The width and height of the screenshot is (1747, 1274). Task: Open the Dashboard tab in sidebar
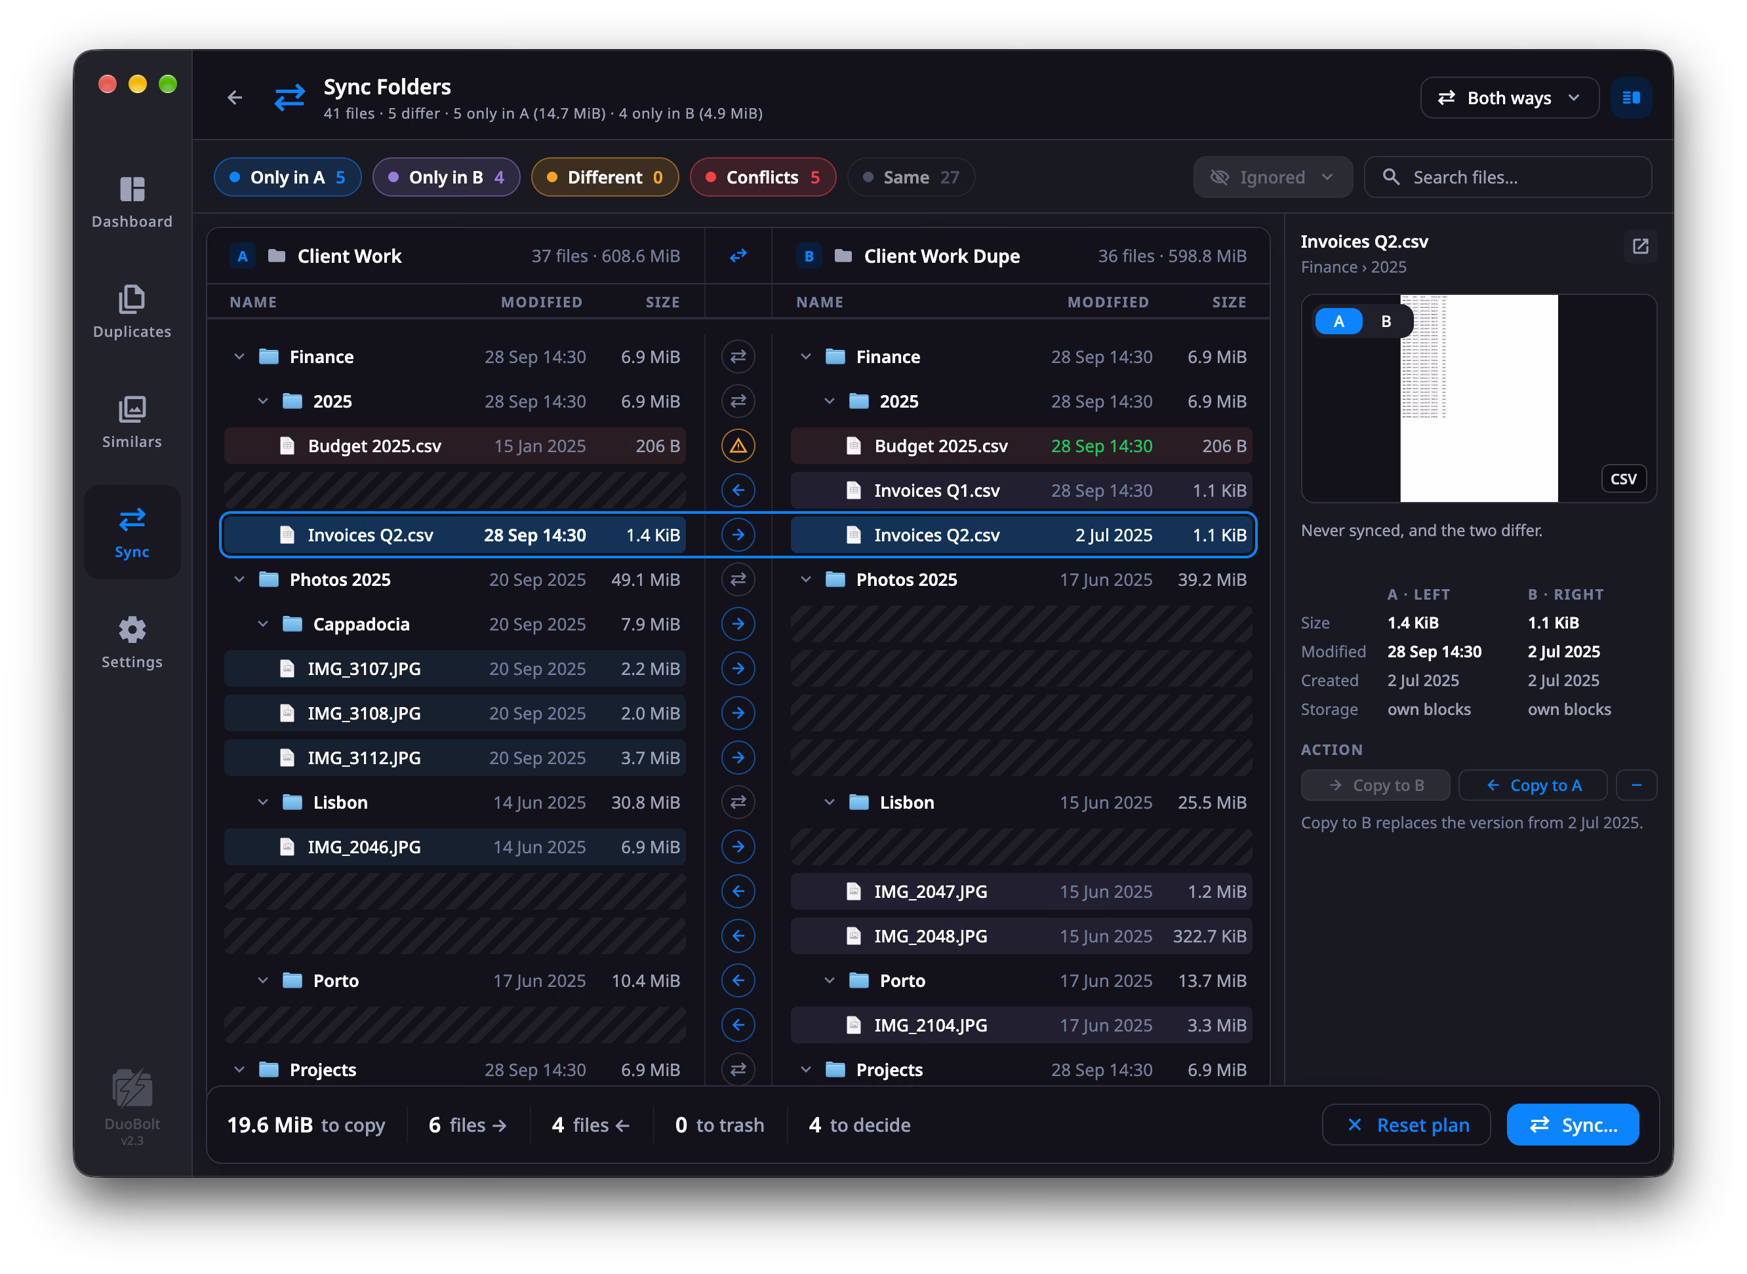click(x=132, y=201)
